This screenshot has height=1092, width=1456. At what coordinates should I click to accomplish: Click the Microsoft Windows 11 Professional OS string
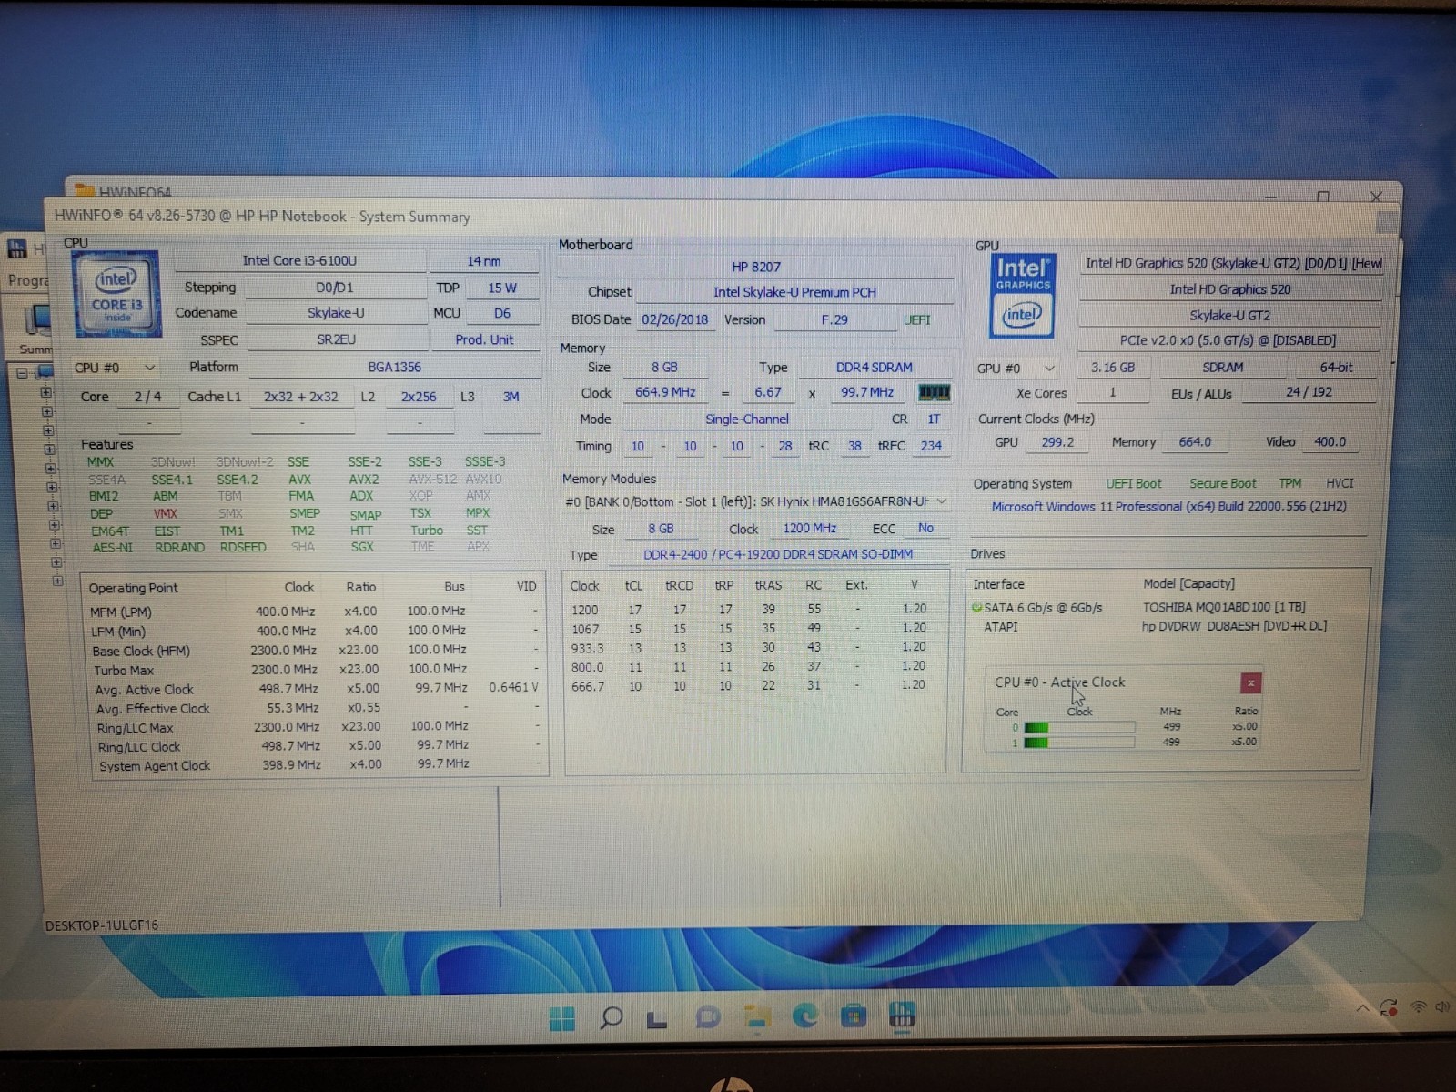[x=1169, y=507]
